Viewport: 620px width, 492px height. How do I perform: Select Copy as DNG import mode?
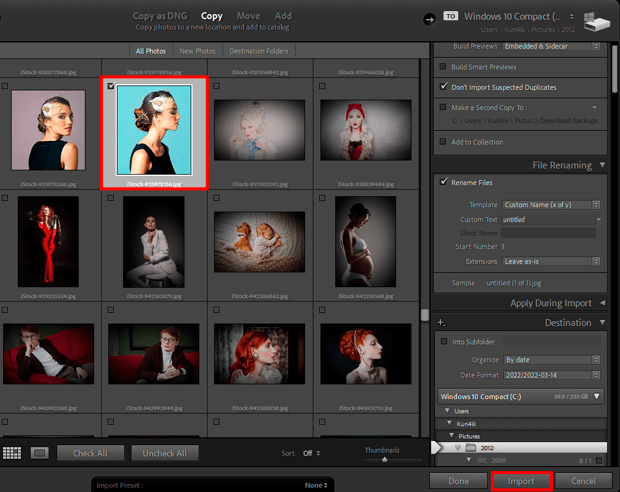160,16
